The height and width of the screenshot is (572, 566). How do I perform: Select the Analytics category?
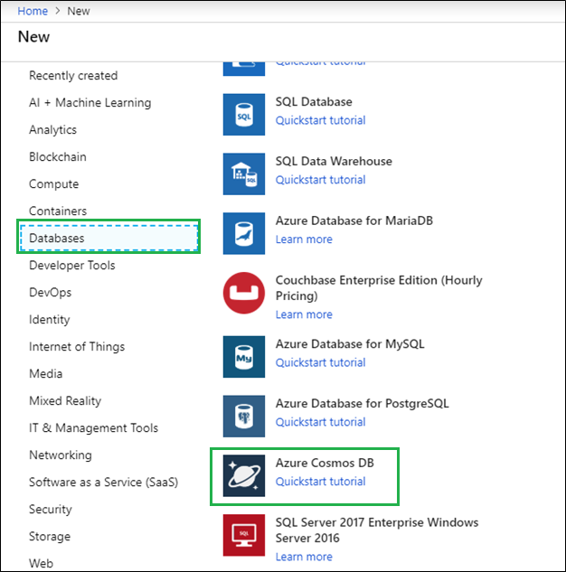[x=53, y=130]
